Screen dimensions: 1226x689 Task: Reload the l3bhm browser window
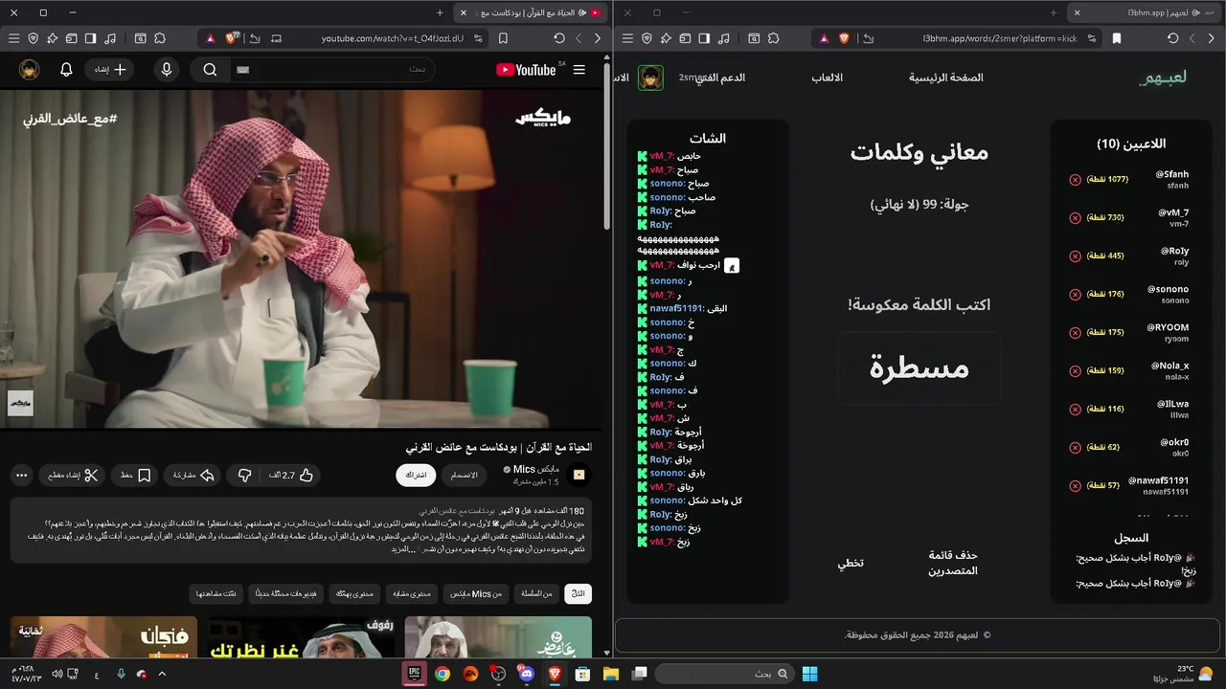click(x=1173, y=38)
